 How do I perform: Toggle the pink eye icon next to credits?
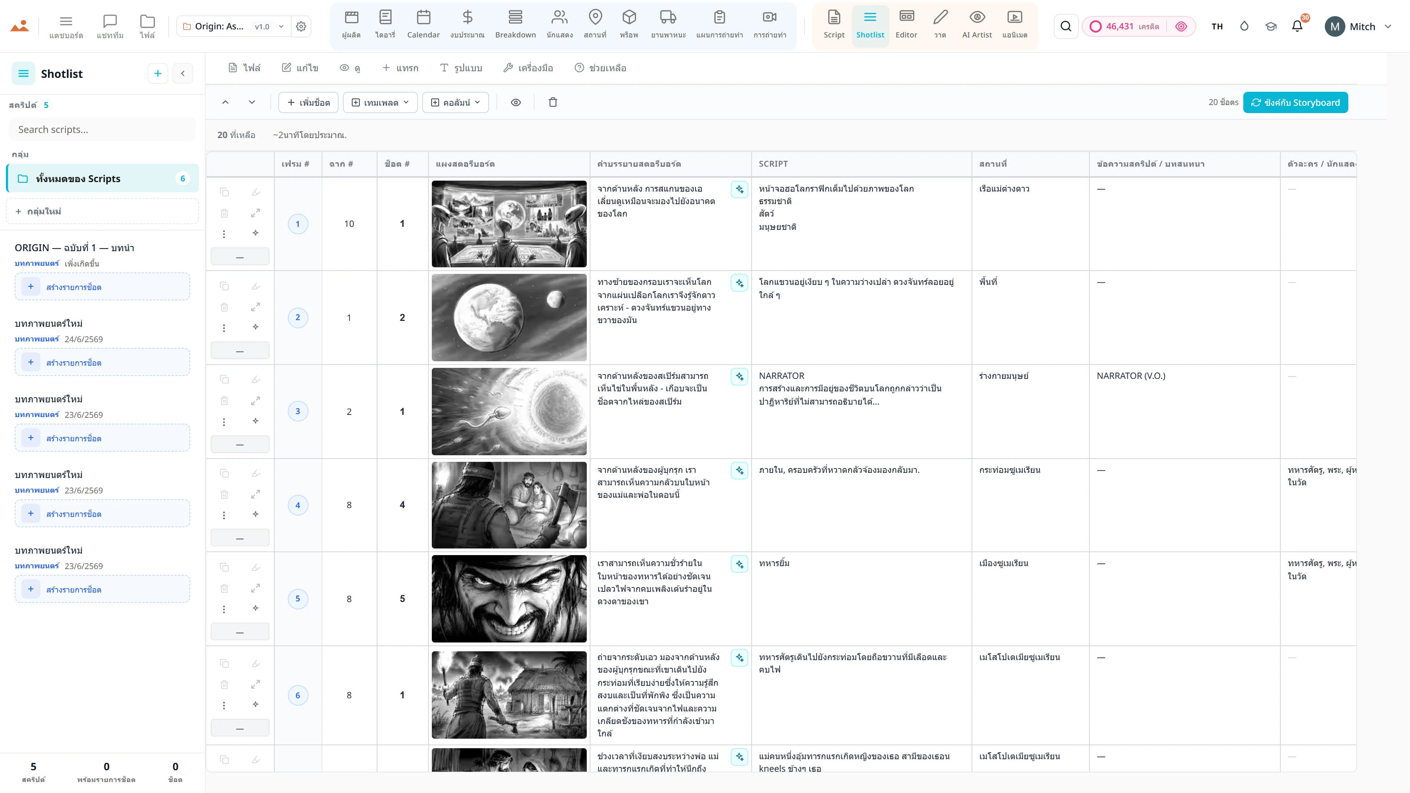pos(1181,26)
